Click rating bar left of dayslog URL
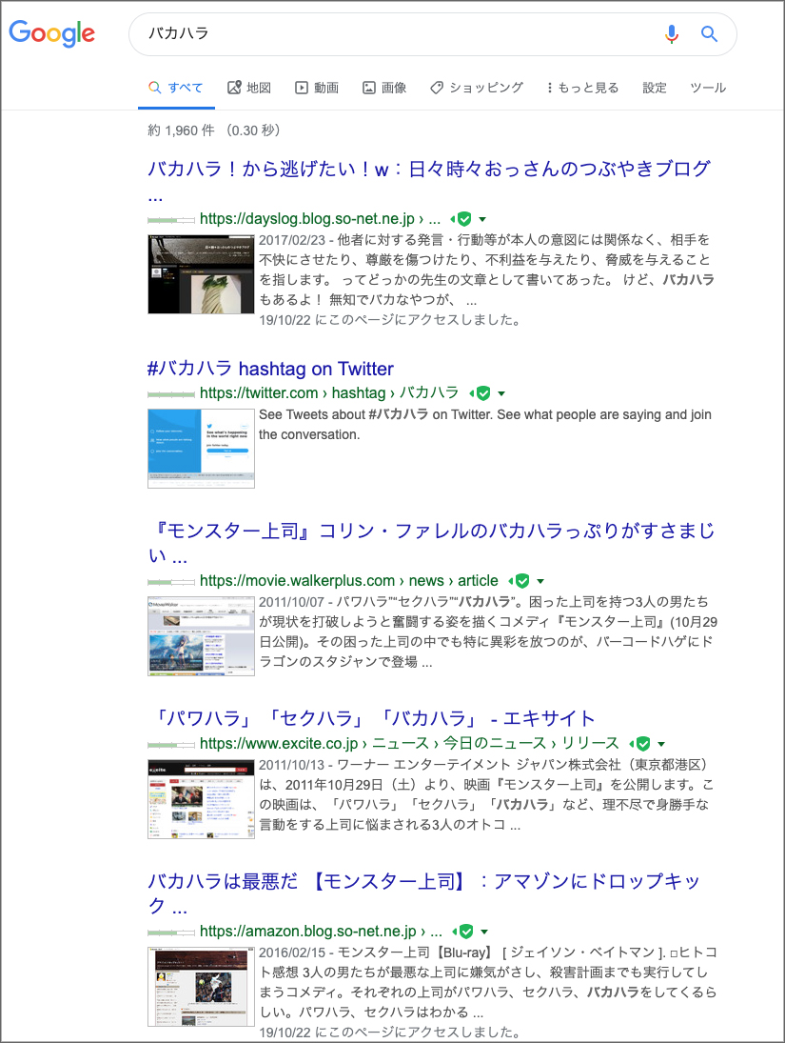 coord(171,219)
